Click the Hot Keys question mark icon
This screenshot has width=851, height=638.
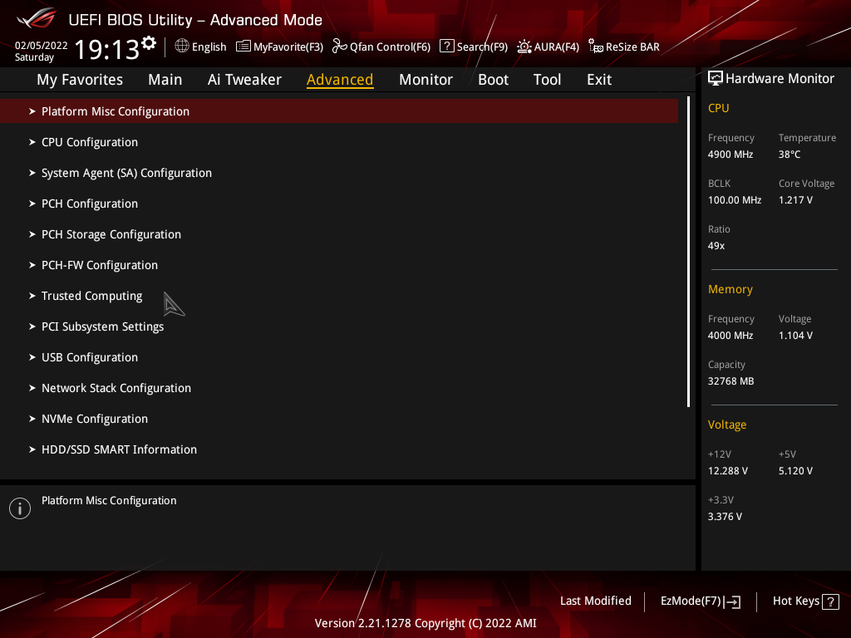tap(830, 601)
